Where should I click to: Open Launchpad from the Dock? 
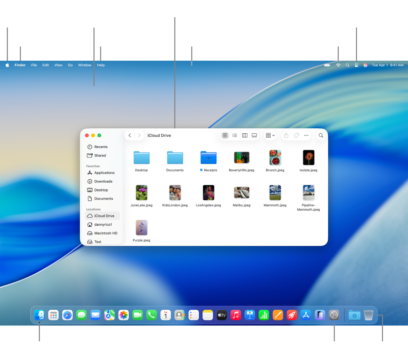(53, 315)
